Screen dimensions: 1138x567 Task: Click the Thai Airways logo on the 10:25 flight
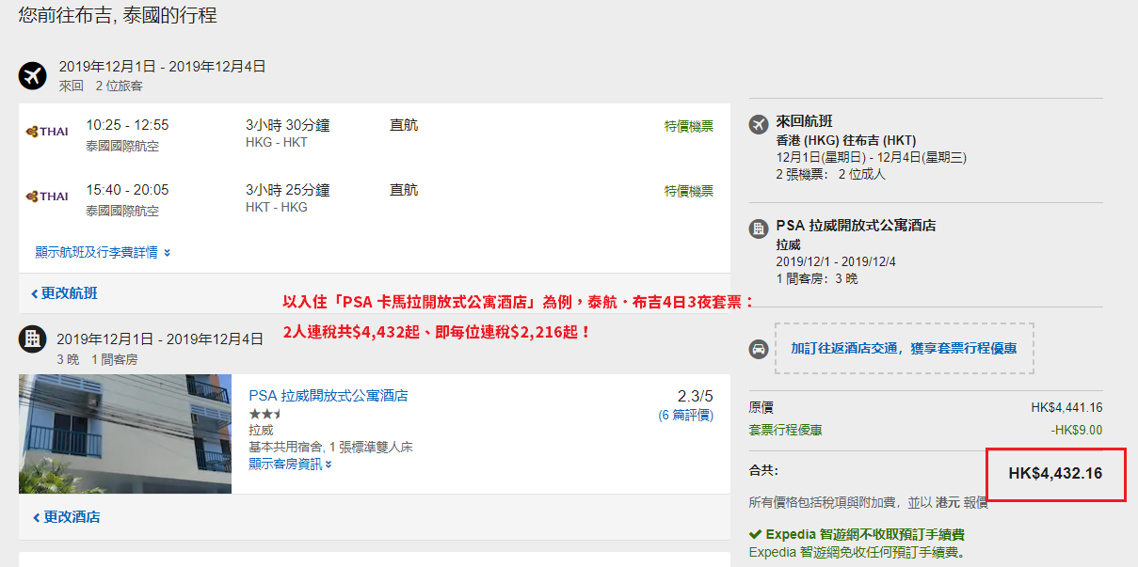(x=47, y=132)
